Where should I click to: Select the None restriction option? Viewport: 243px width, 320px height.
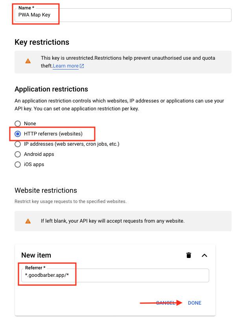(18, 124)
